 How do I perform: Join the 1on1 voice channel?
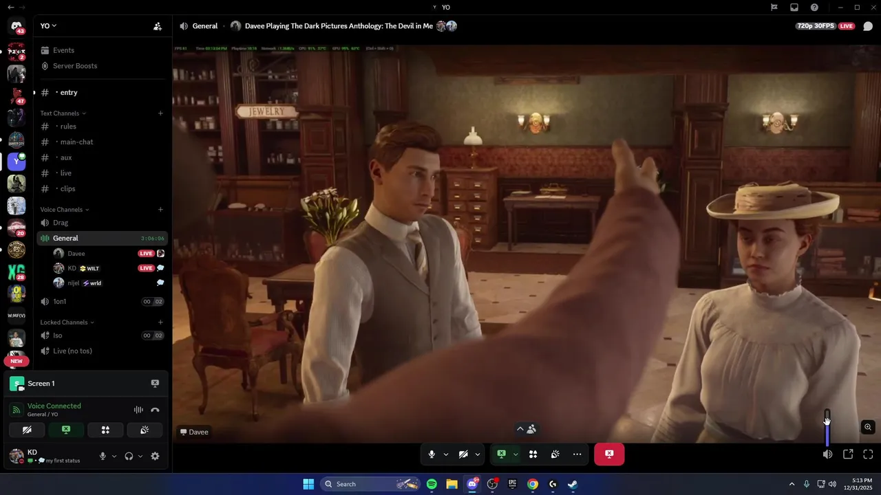(102, 302)
